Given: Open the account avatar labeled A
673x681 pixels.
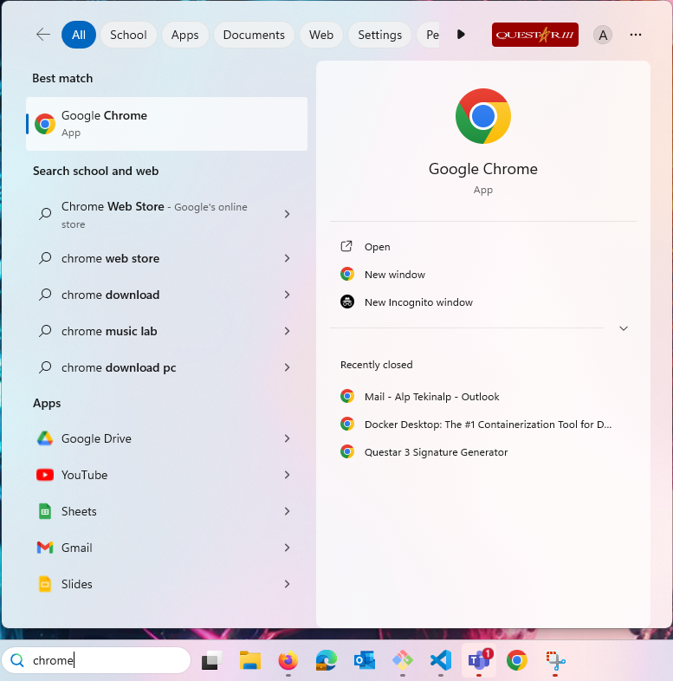Looking at the screenshot, I should pos(603,35).
